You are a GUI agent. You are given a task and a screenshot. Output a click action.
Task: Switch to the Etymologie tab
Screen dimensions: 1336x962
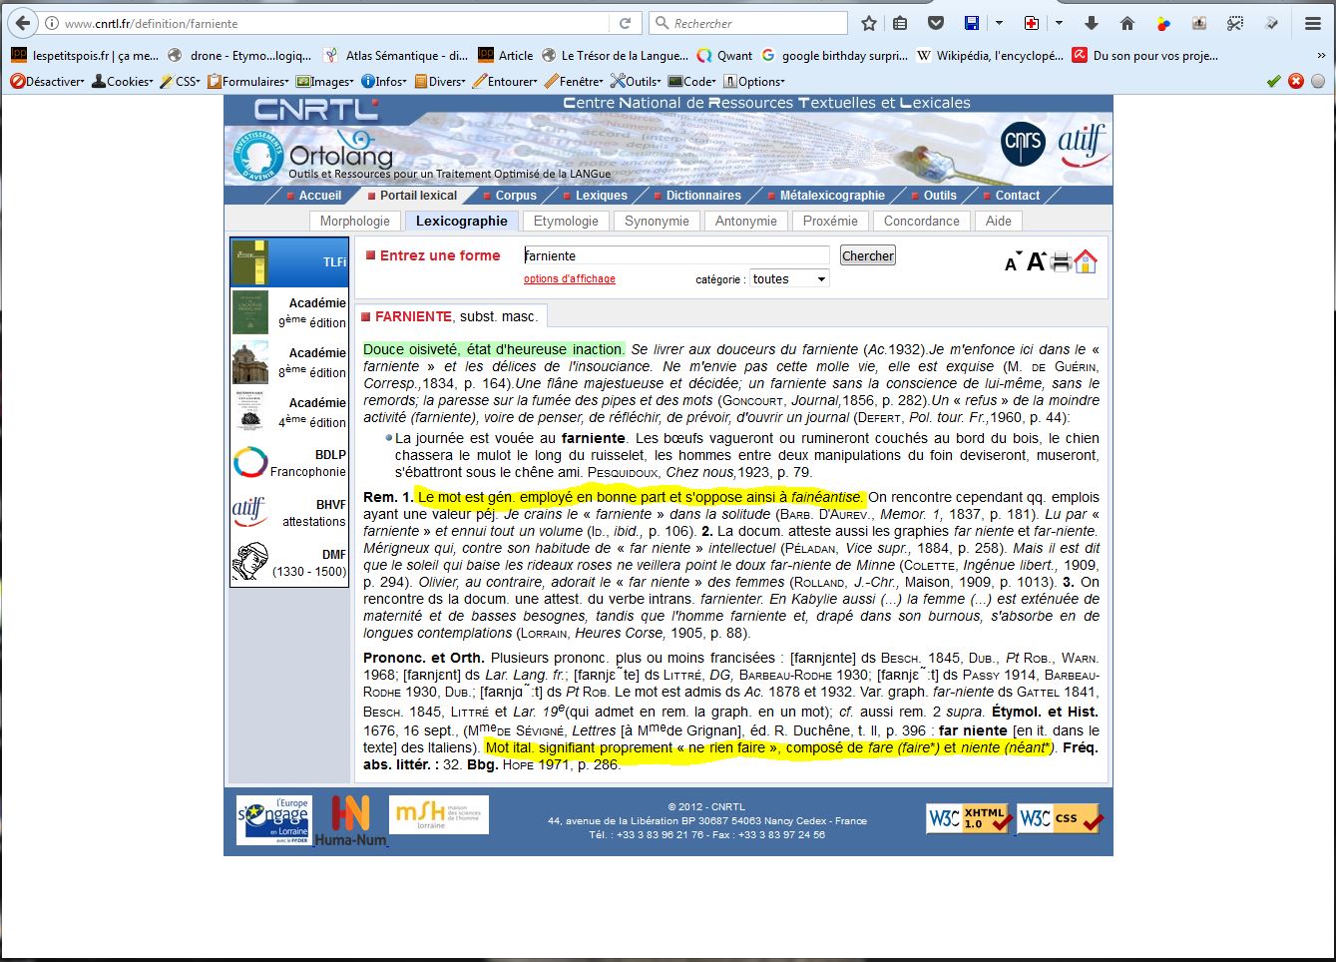pos(566,222)
